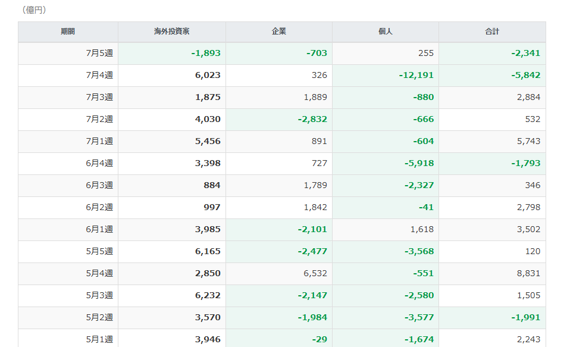Select the -12,191 individual value
The image size is (567, 347).
point(416,75)
